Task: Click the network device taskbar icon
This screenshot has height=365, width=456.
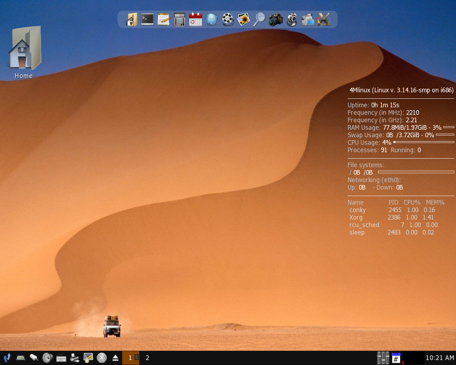Action: click(20, 358)
